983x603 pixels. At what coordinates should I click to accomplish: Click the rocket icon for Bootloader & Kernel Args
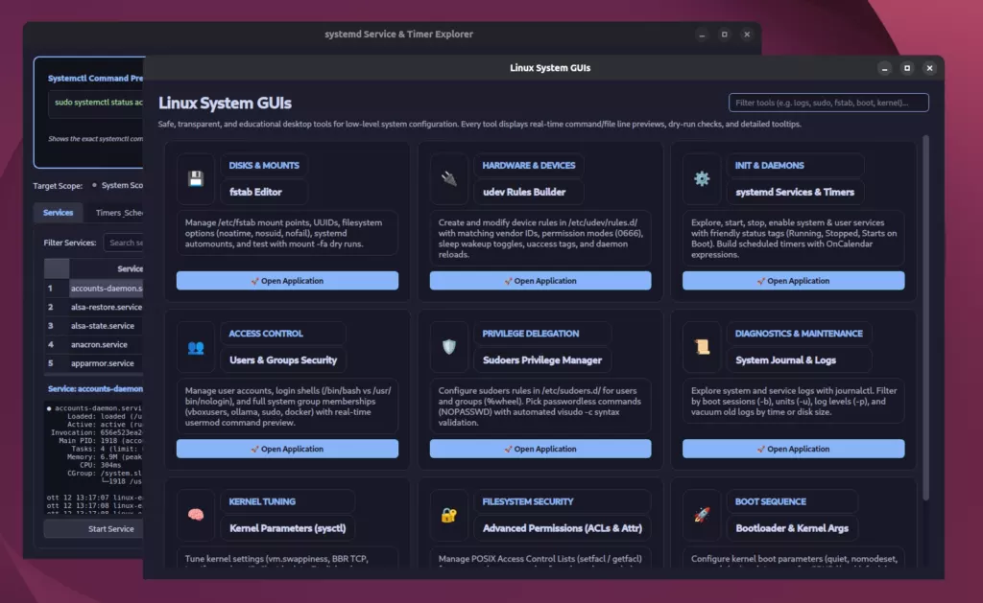coord(702,515)
